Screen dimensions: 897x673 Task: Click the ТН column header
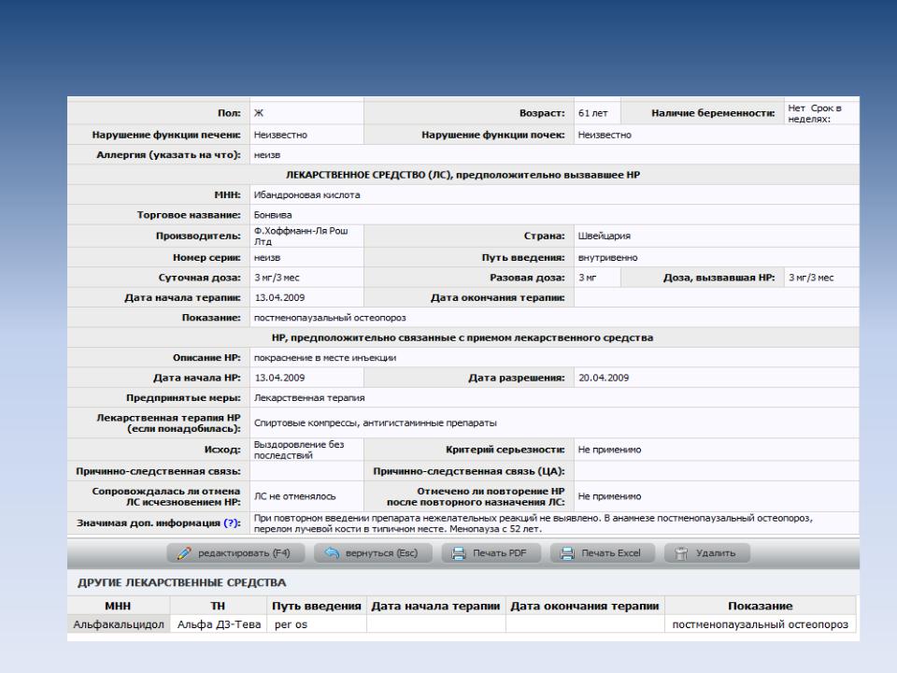point(217,607)
